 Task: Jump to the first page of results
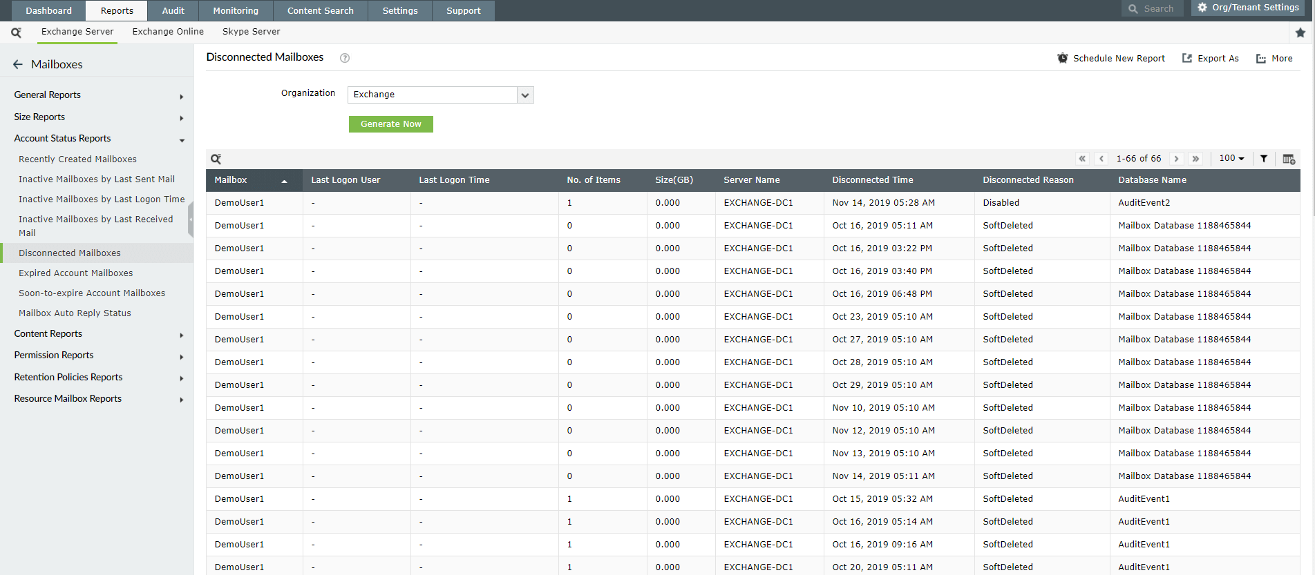(x=1082, y=159)
